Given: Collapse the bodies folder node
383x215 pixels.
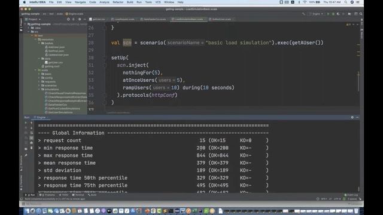Looking at the screenshot, I should pyautogui.click(x=39, y=43).
